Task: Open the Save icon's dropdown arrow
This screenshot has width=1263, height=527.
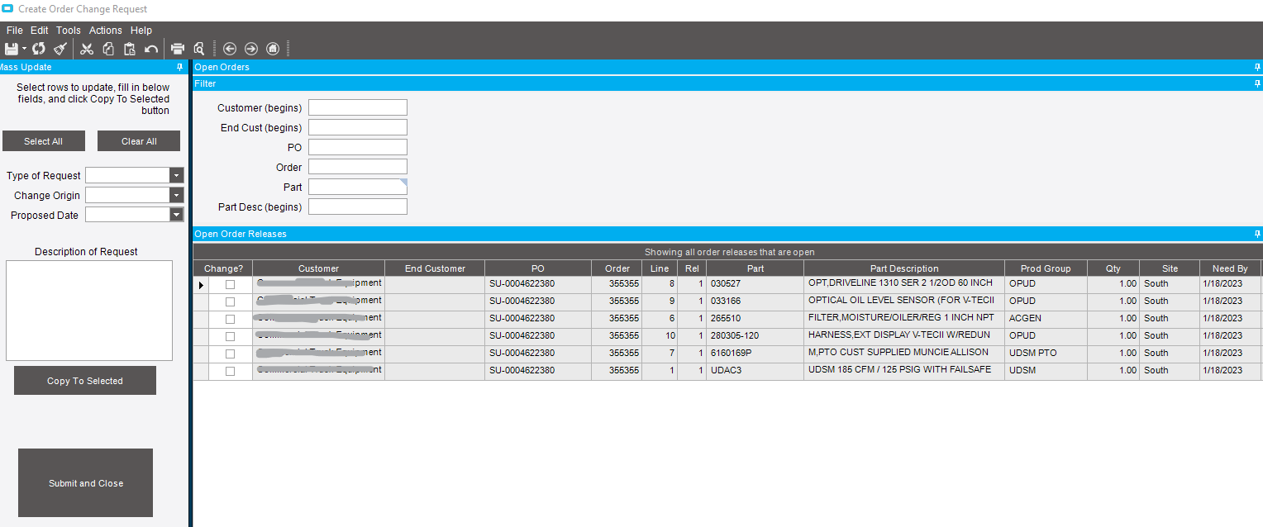Action: [25, 49]
